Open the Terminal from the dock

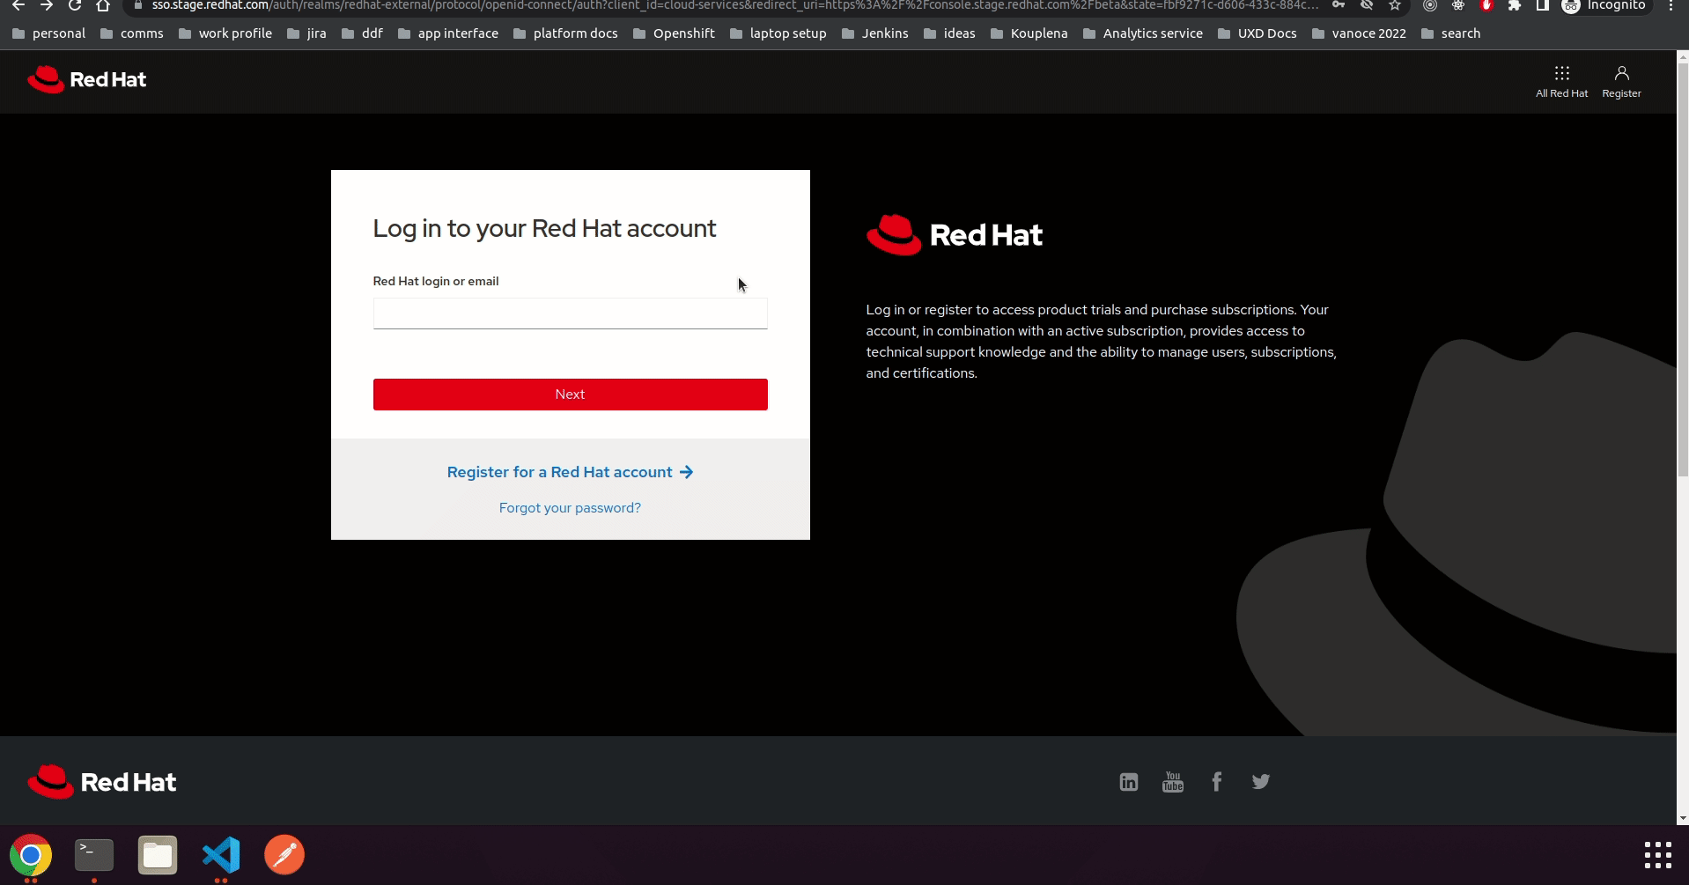(94, 855)
